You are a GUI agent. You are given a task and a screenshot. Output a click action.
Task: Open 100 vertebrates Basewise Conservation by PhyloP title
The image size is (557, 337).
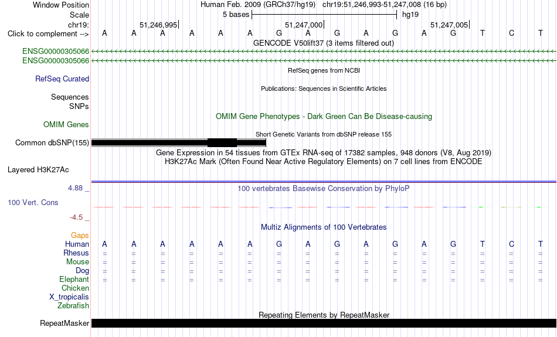coord(324,189)
